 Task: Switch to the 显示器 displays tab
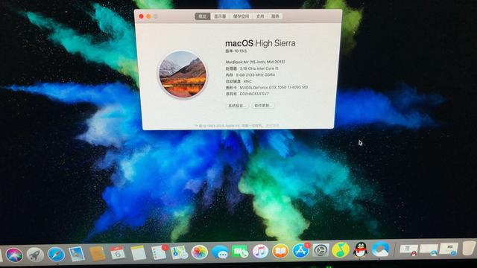click(x=220, y=16)
